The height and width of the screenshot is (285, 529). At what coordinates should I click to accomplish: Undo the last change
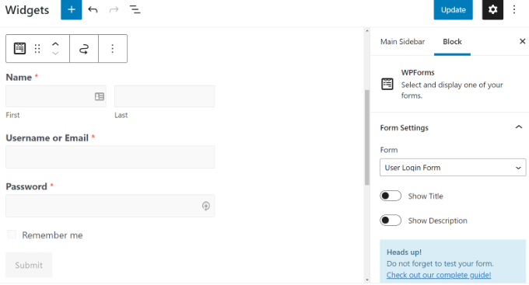(93, 10)
